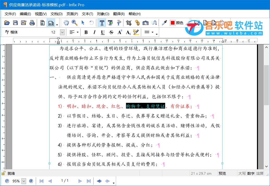
Task: Click the text highlighter icon
Action: 136,32
